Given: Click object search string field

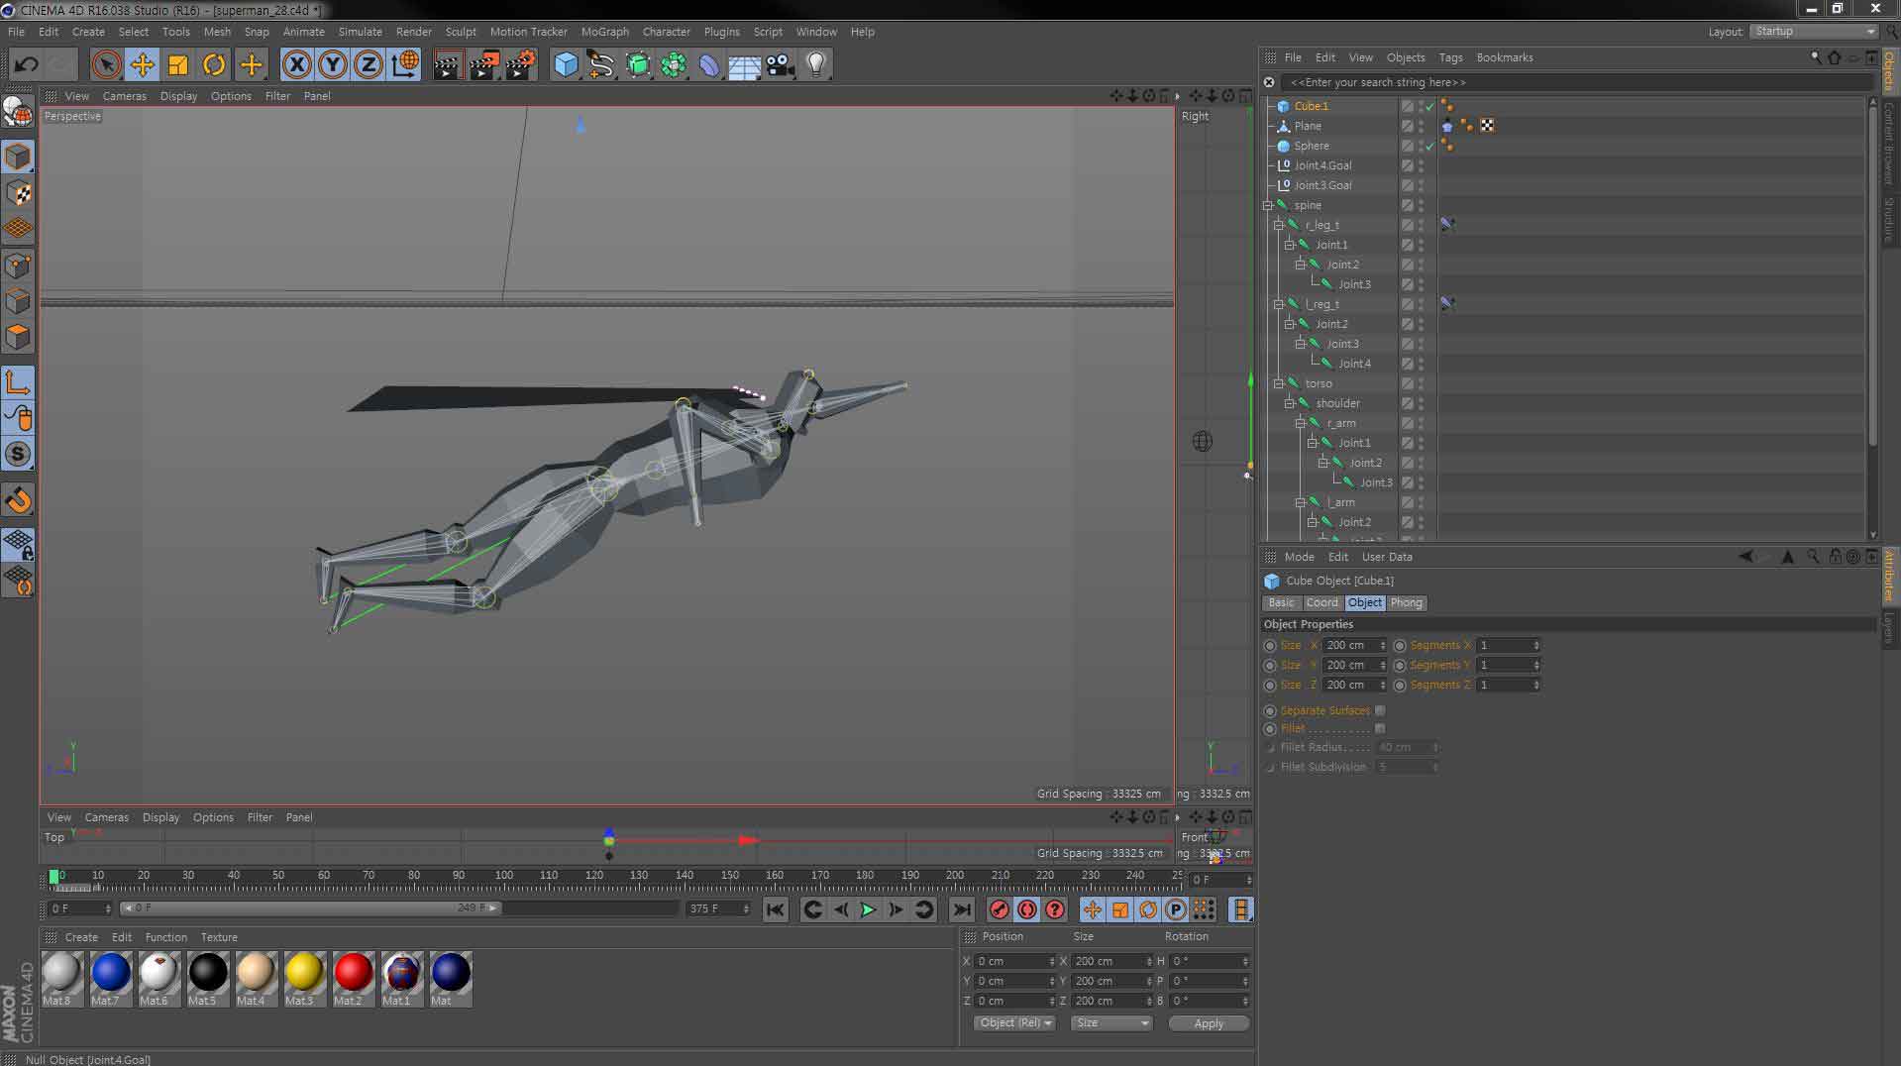Looking at the screenshot, I should [x=1575, y=82].
